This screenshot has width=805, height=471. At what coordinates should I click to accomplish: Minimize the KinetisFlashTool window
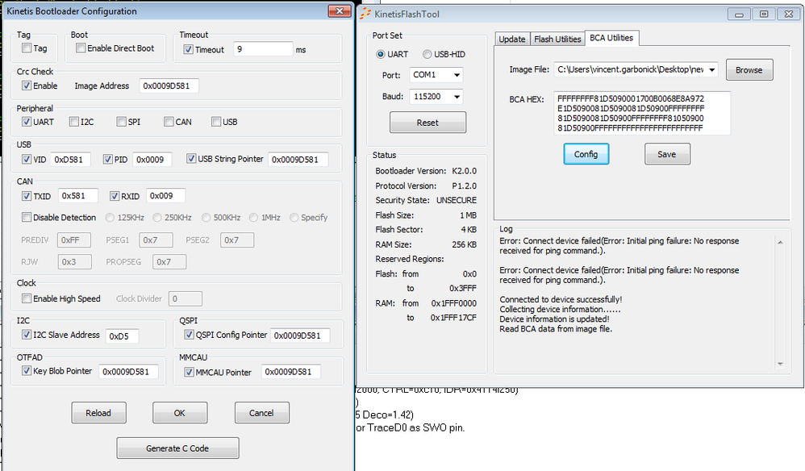coord(739,15)
